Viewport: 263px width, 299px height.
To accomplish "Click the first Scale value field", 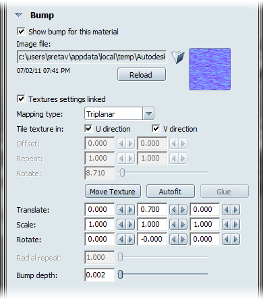I will click(x=99, y=224).
